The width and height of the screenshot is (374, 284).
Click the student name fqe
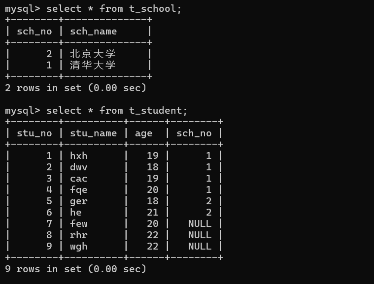pos(78,190)
